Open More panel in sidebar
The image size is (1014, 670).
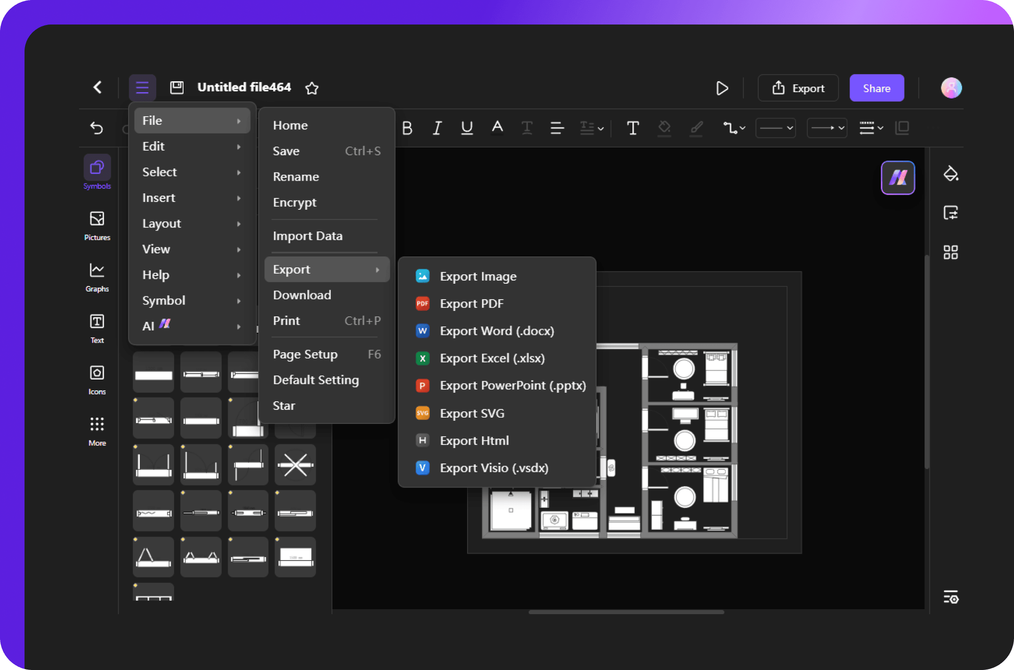click(x=97, y=431)
